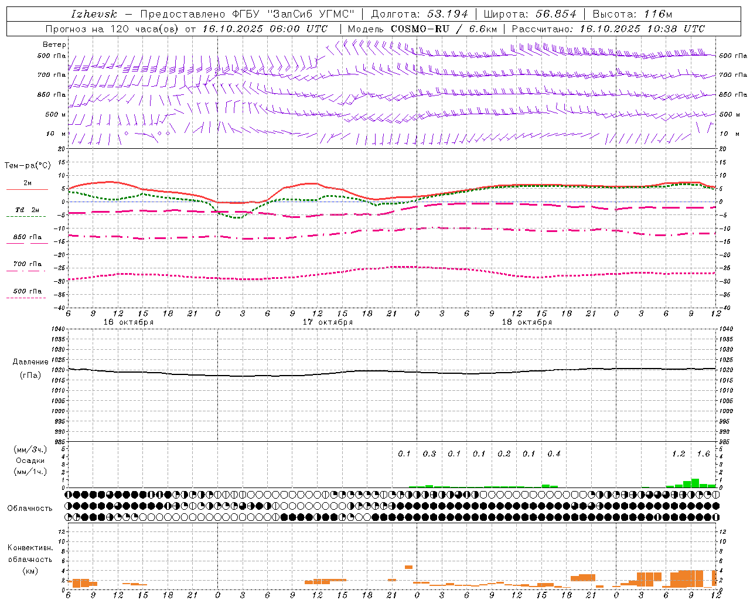Viewport: 750px width, 600px height.
Task: Click the 0.4 precipitation amount value
Action: click(x=554, y=454)
